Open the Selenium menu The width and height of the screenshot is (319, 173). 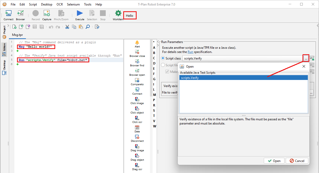[73, 4]
